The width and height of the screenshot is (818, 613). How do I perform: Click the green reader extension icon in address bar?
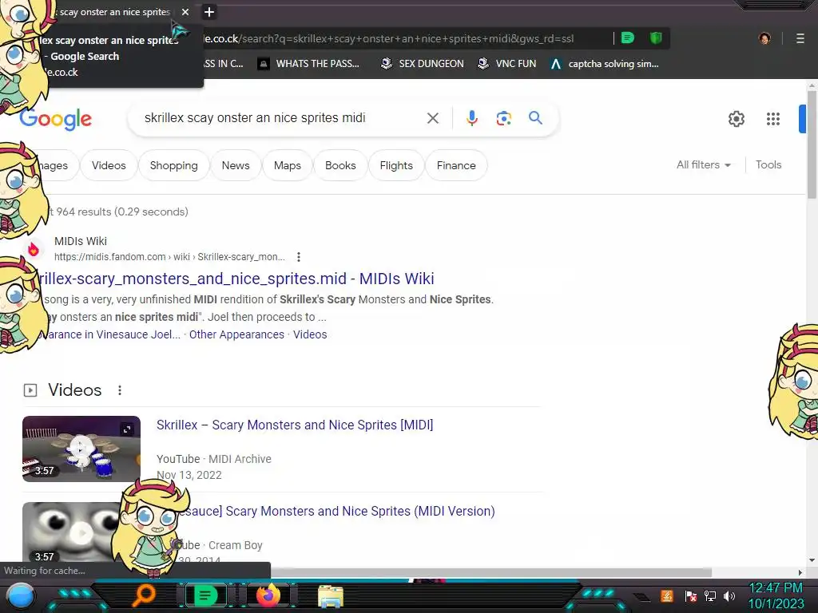628,38
